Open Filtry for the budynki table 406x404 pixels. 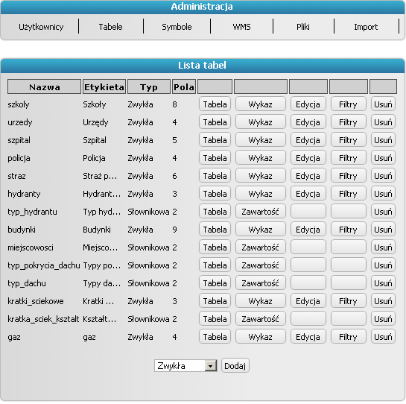348,230
